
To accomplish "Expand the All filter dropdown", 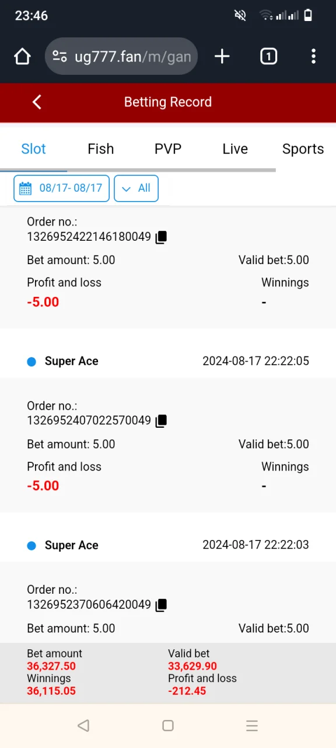I will point(136,188).
